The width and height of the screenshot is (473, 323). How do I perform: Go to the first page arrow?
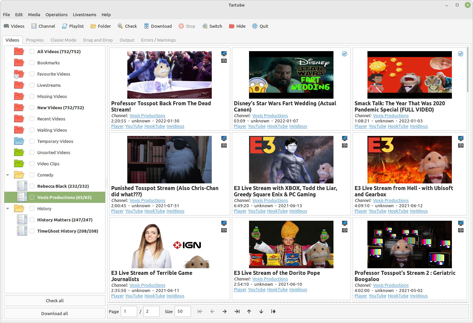(x=200, y=311)
